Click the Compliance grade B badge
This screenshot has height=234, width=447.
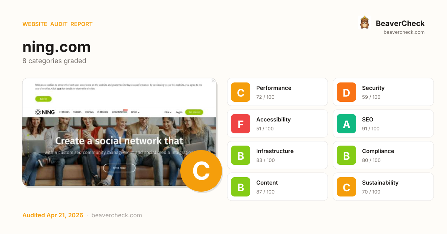point(346,155)
